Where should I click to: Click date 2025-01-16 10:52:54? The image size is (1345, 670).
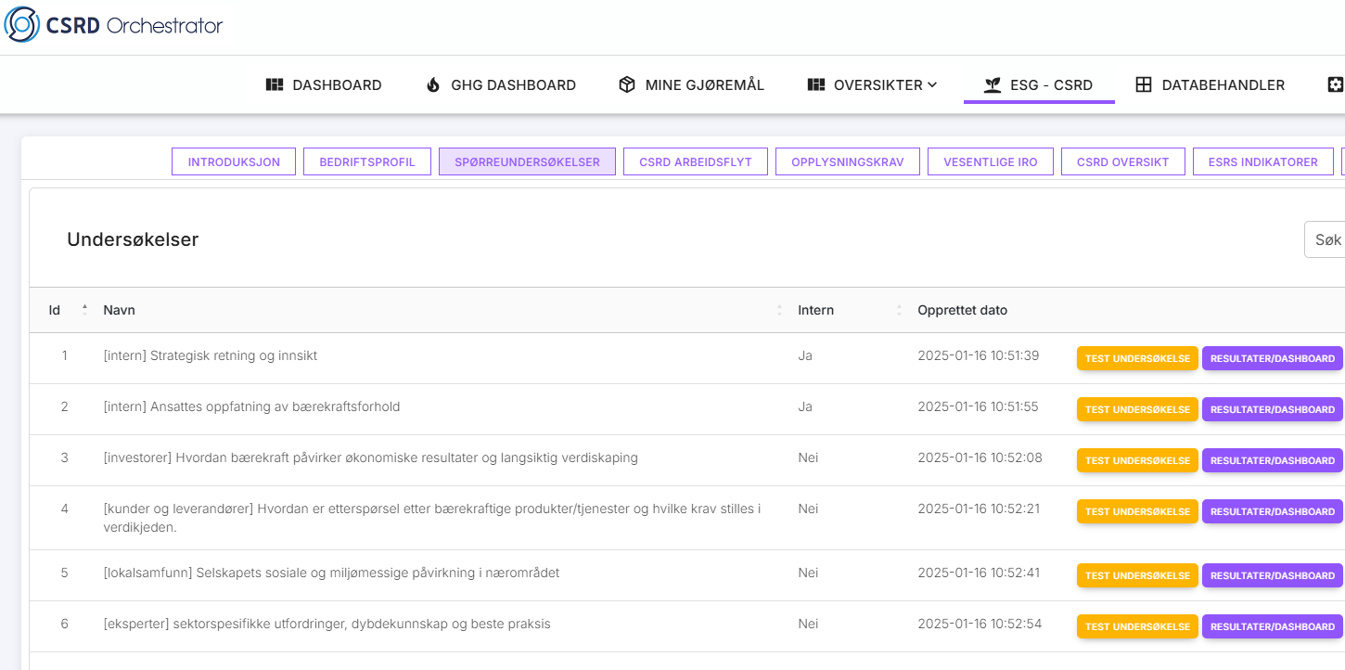(980, 624)
